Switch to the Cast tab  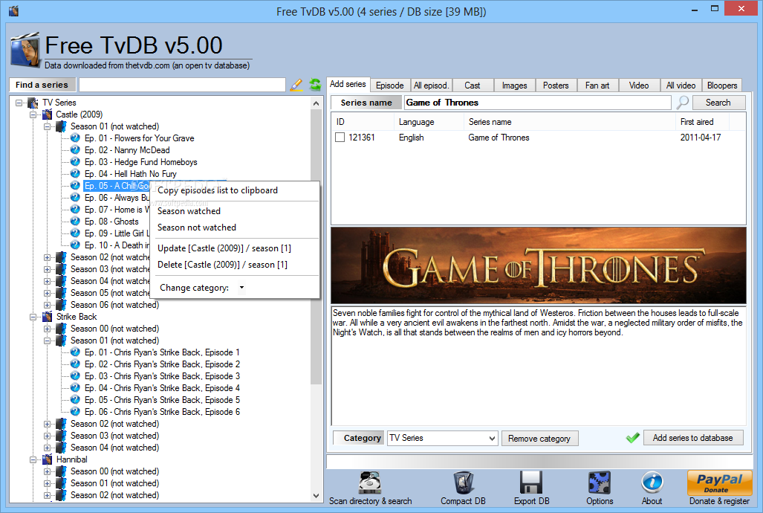pyautogui.click(x=472, y=85)
